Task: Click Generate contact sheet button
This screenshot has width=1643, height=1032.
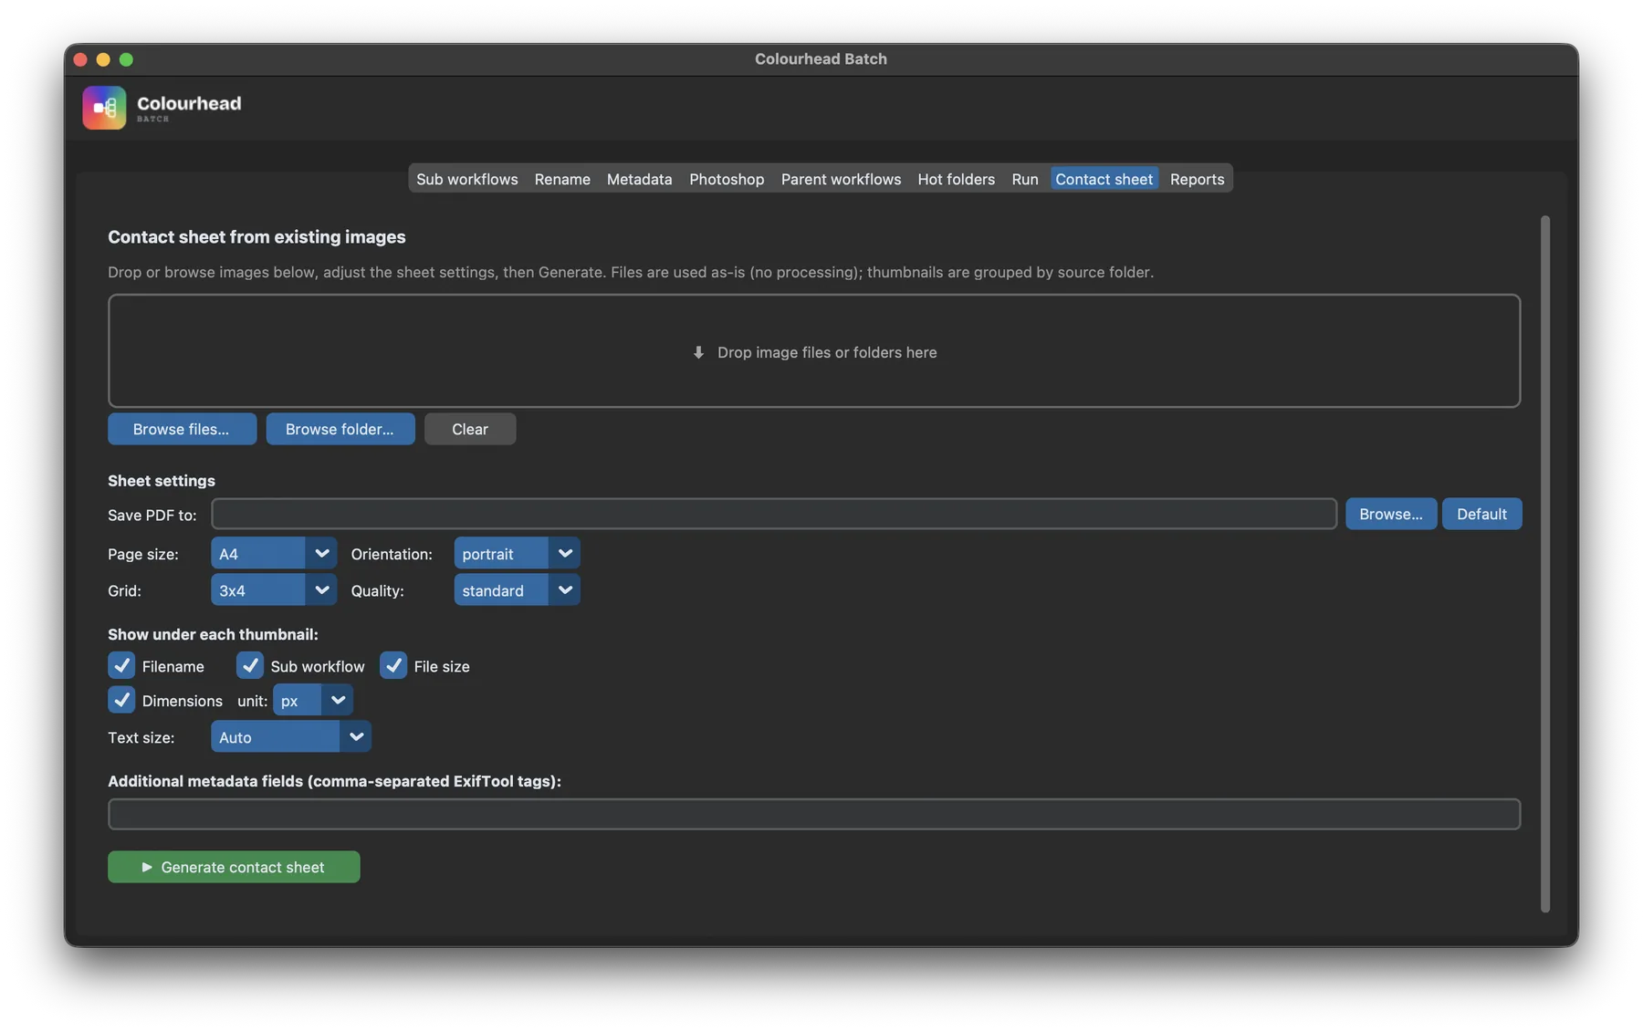Action: coord(234,867)
